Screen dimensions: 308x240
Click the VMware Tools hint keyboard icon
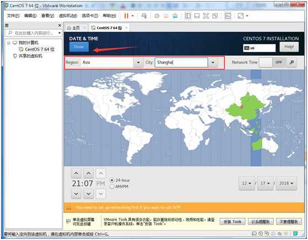coord(68,222)
